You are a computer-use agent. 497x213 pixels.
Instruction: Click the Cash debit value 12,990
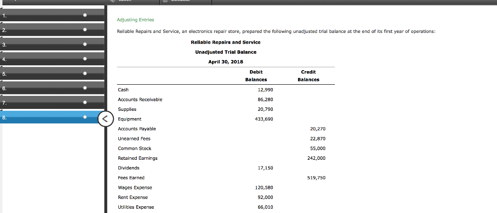[x=265, y=90]
